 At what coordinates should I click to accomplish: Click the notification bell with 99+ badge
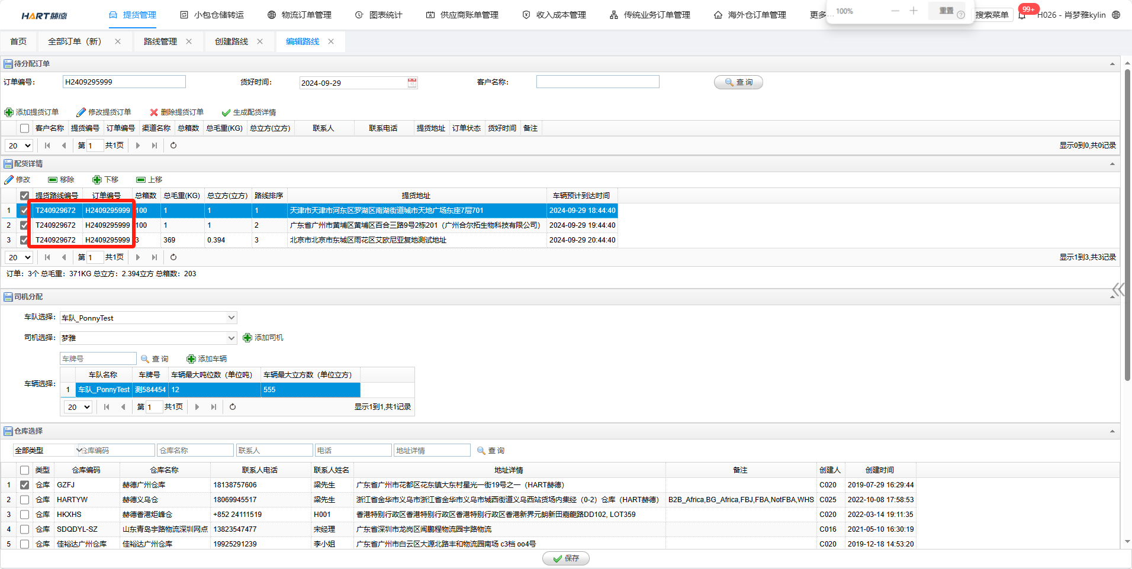click(1022, 15)
